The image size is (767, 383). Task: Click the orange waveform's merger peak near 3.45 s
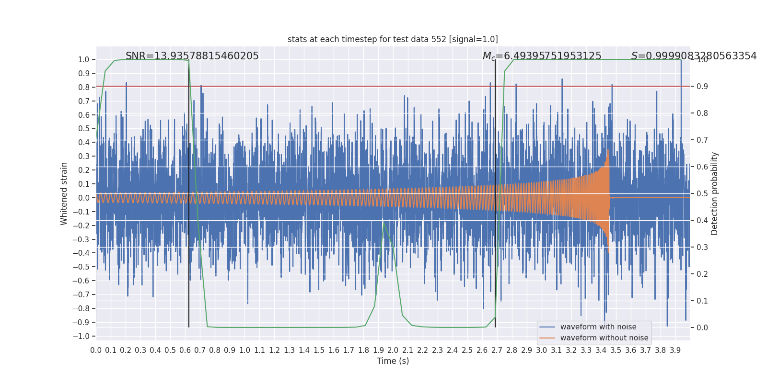click(608, 153)
